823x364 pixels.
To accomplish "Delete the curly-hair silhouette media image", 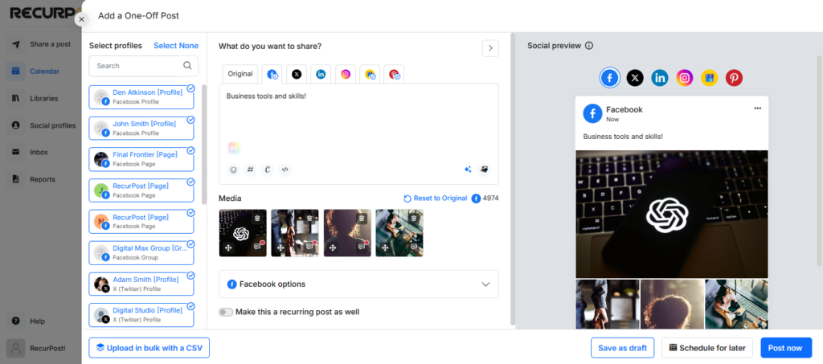I will point(362,218).
